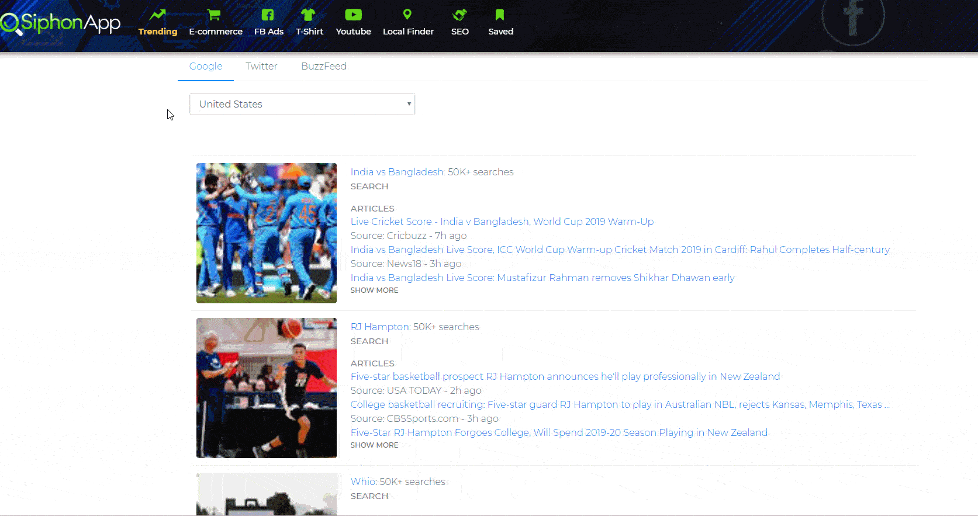Click SEARCH under RJ Hampton
Screen dimensions: 978x516
click(369, 341)
